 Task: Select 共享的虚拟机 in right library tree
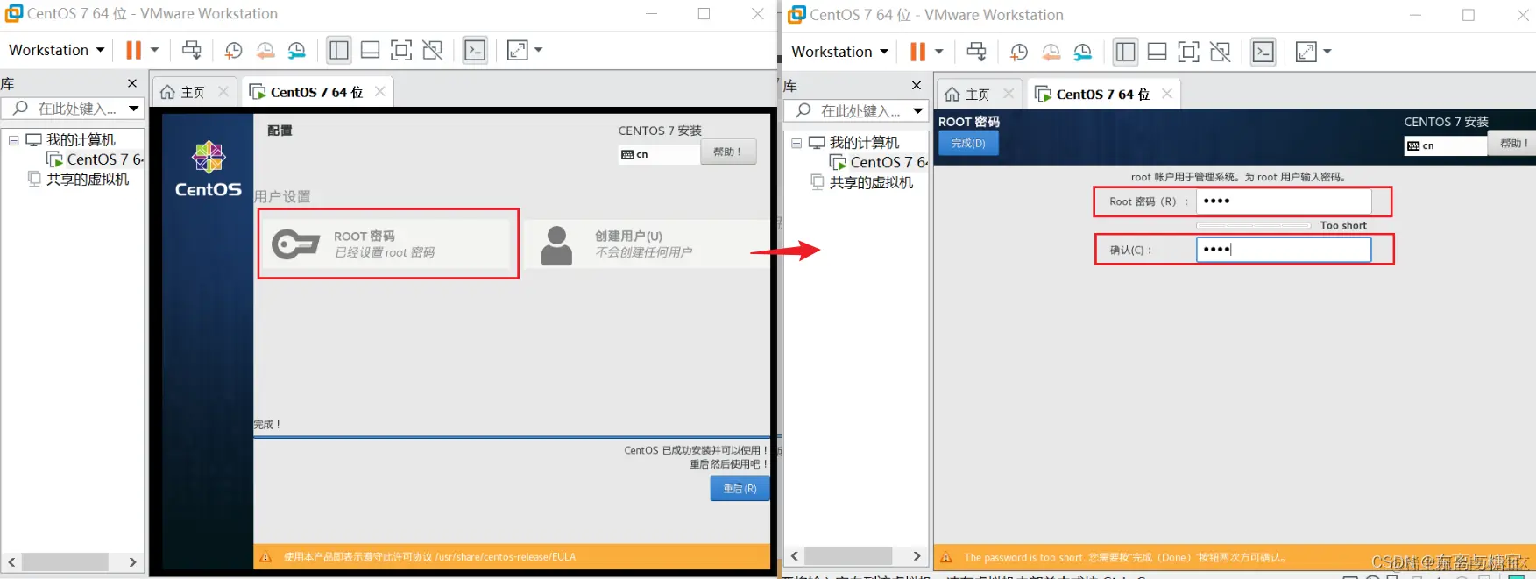(x=862, y=182)
